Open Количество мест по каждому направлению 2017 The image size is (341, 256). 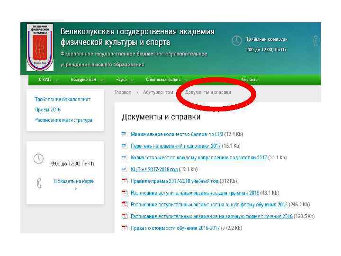coord(199,157)
